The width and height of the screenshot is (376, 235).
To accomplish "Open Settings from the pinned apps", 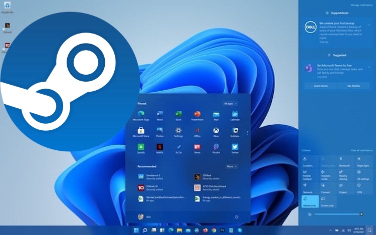I will pyautogui.click(x=178, y=132).
